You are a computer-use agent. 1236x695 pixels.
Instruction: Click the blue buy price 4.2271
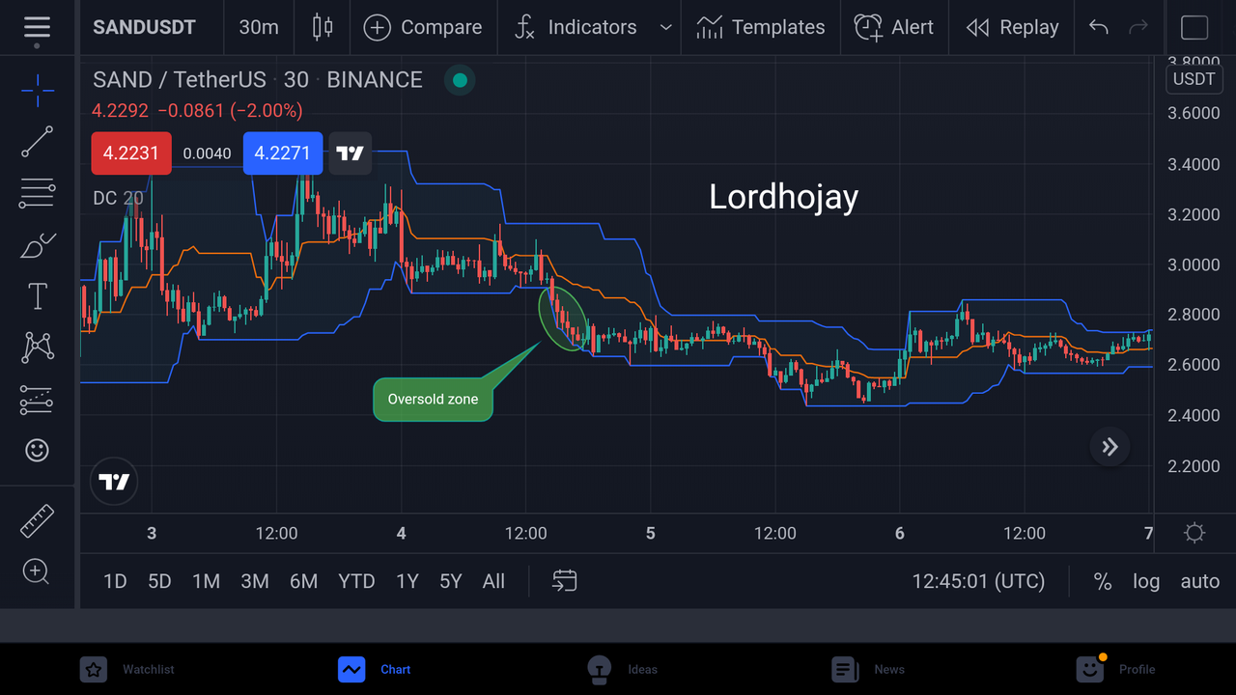pos(282,153)
